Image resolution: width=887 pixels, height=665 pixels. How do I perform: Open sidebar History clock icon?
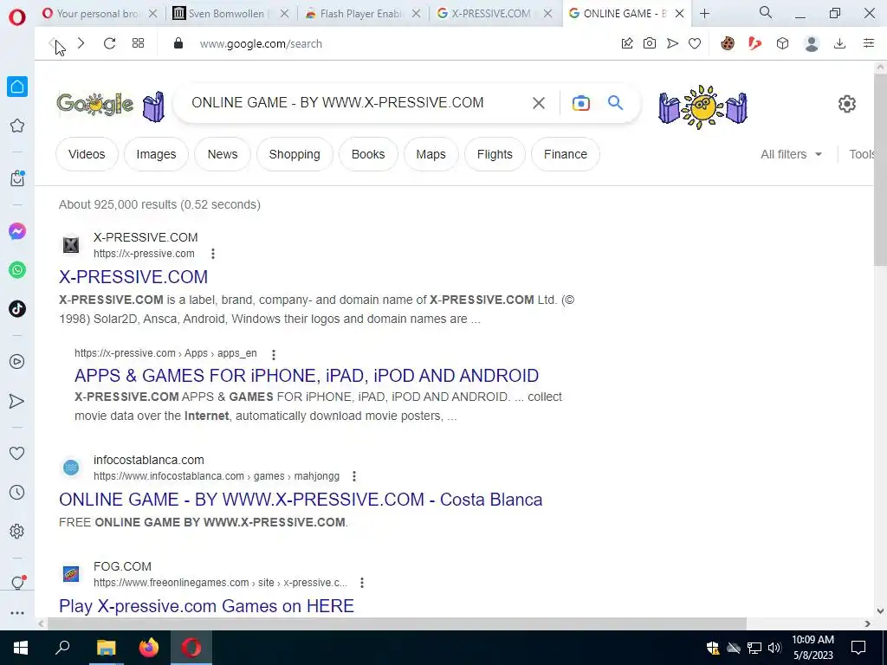17,493
